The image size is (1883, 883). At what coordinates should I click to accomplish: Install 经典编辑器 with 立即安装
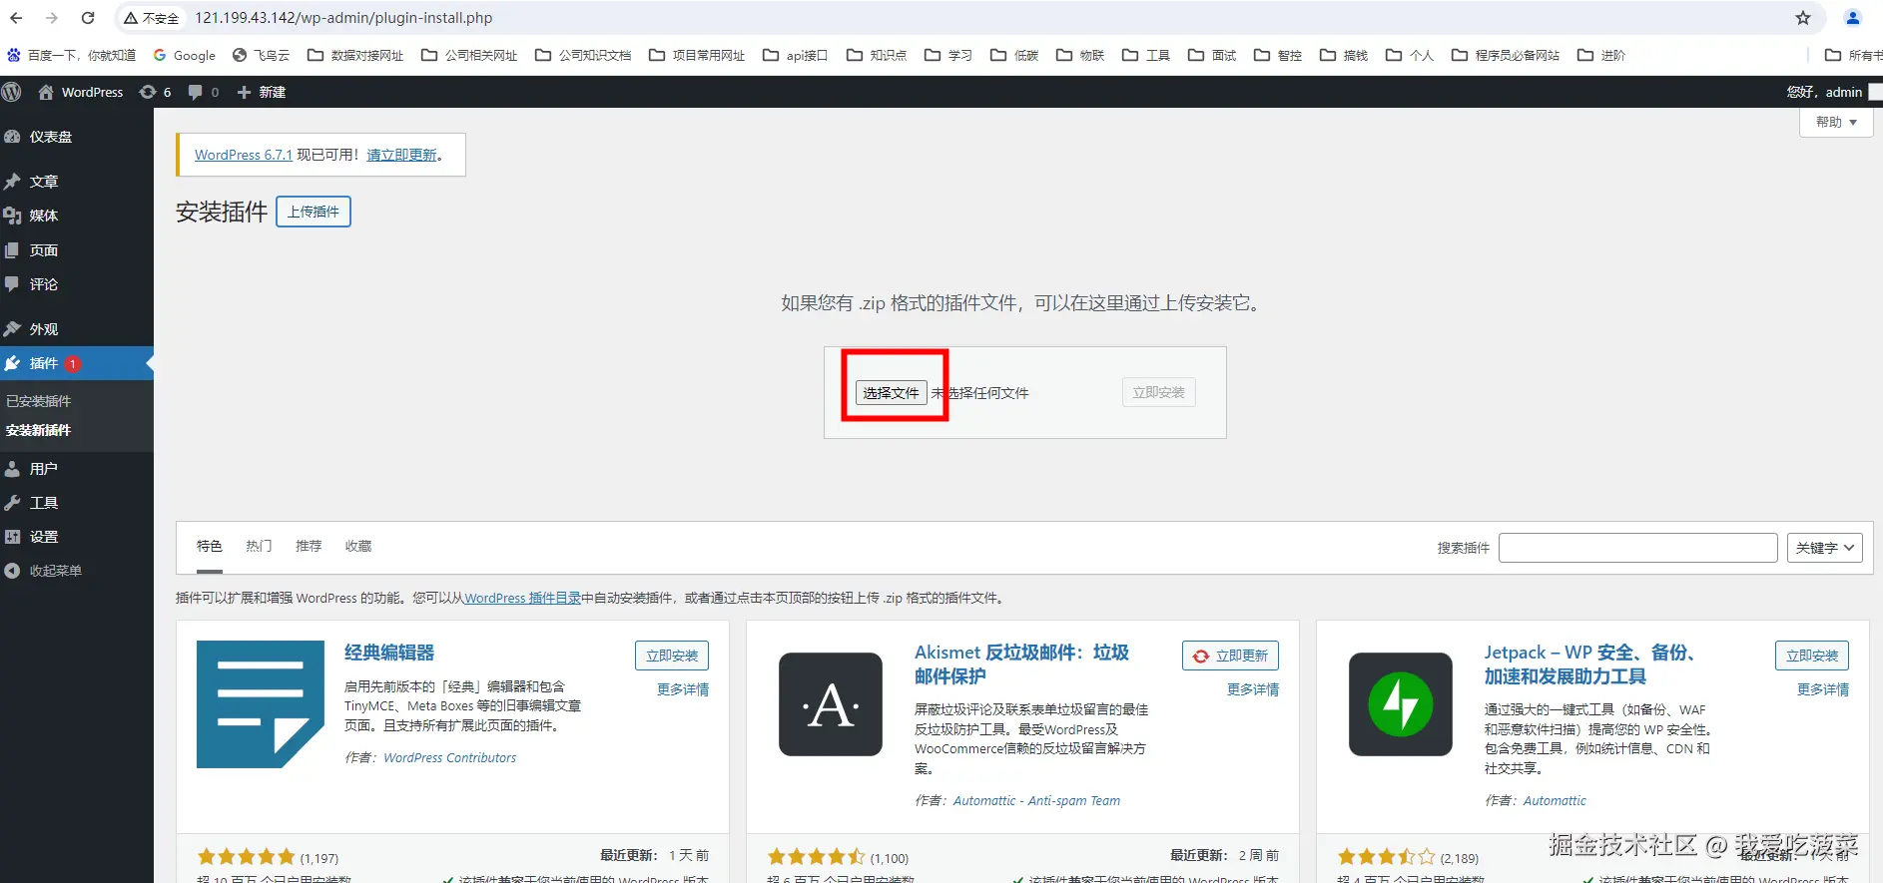[672, 656]
